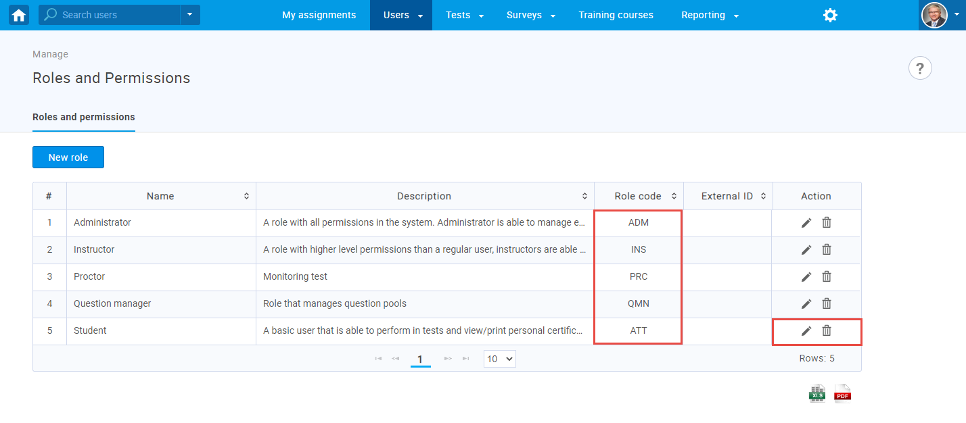Click the Search users field
Viewport: 966px width, 423px height.
pyautogui.click(x=110, y=15)
